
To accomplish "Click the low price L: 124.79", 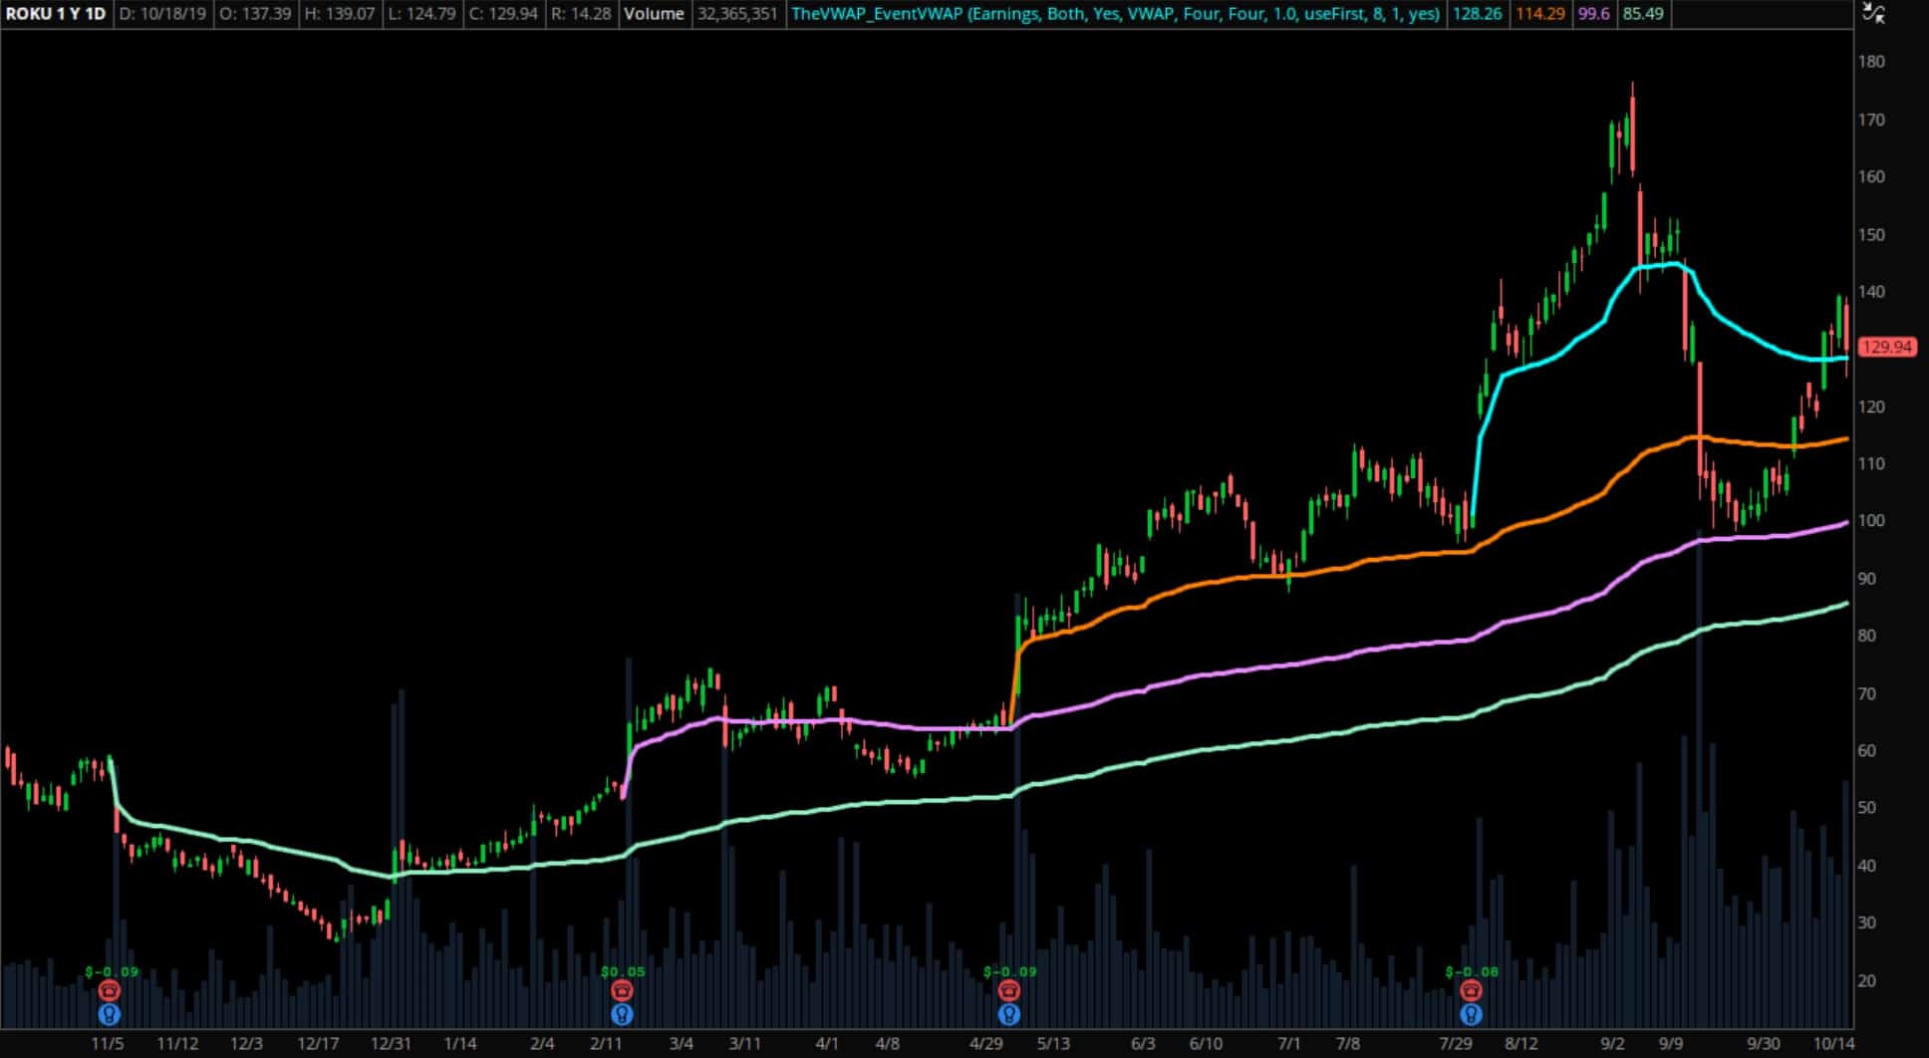I will (x=423, y=14).
